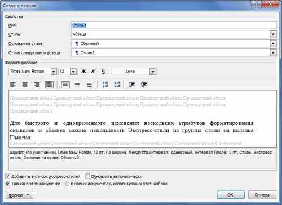Close the 'Создание стиля' dialog window
Image resolution: width=282 pixels, height=205 pixels.
(270, 4)
